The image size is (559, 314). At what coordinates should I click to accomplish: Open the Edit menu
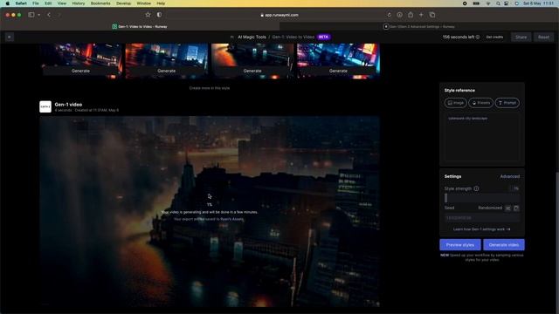48,3
